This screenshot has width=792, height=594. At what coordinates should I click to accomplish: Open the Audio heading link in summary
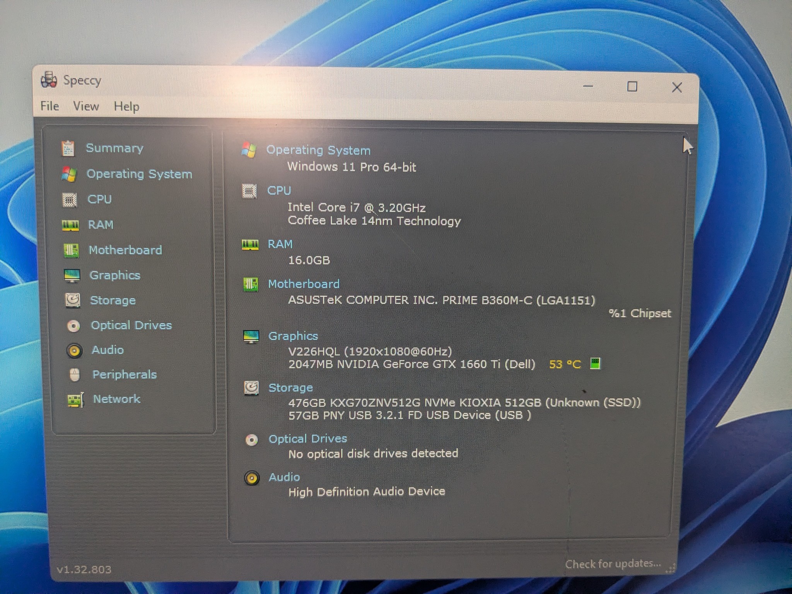click(x=284, y=477)
